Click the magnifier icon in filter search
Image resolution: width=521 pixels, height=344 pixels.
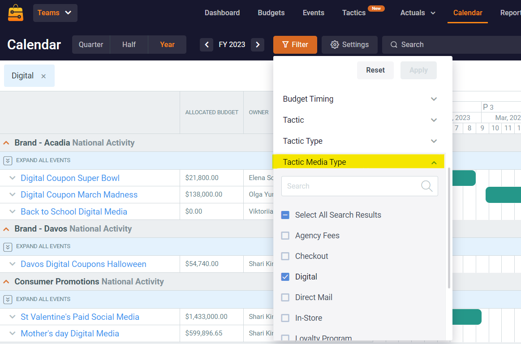tap(427, 186)
